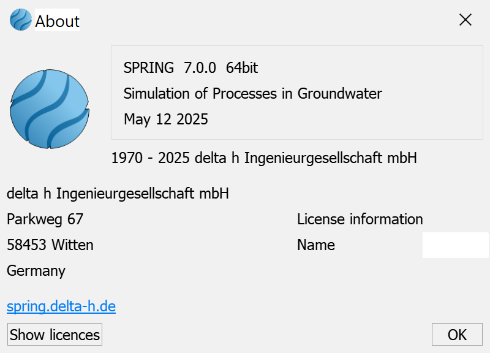Select the SPRING 7.0.0 64bit version text
Viewport: 490px width, 353px height.
[190, 67]
